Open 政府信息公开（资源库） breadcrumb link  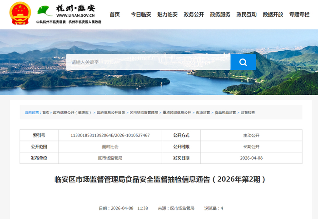coord(72,112)
